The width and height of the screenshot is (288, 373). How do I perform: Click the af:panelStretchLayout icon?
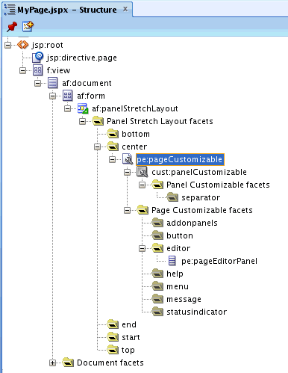click(x=83, y=108)
